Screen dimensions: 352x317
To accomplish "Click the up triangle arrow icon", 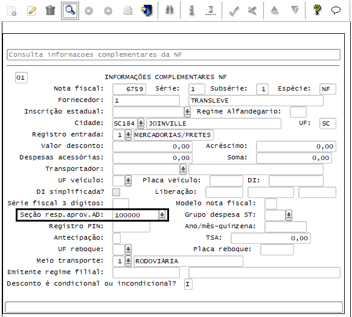I will [275, 10].
